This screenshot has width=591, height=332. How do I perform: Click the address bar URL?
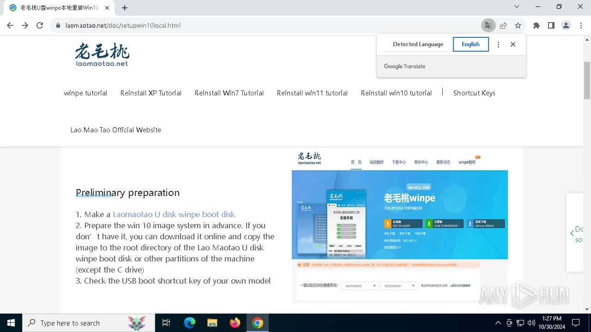(x=123, y=25)
